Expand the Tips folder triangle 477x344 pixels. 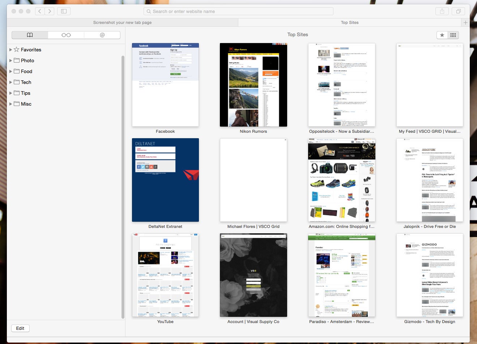tap(10, 93)
